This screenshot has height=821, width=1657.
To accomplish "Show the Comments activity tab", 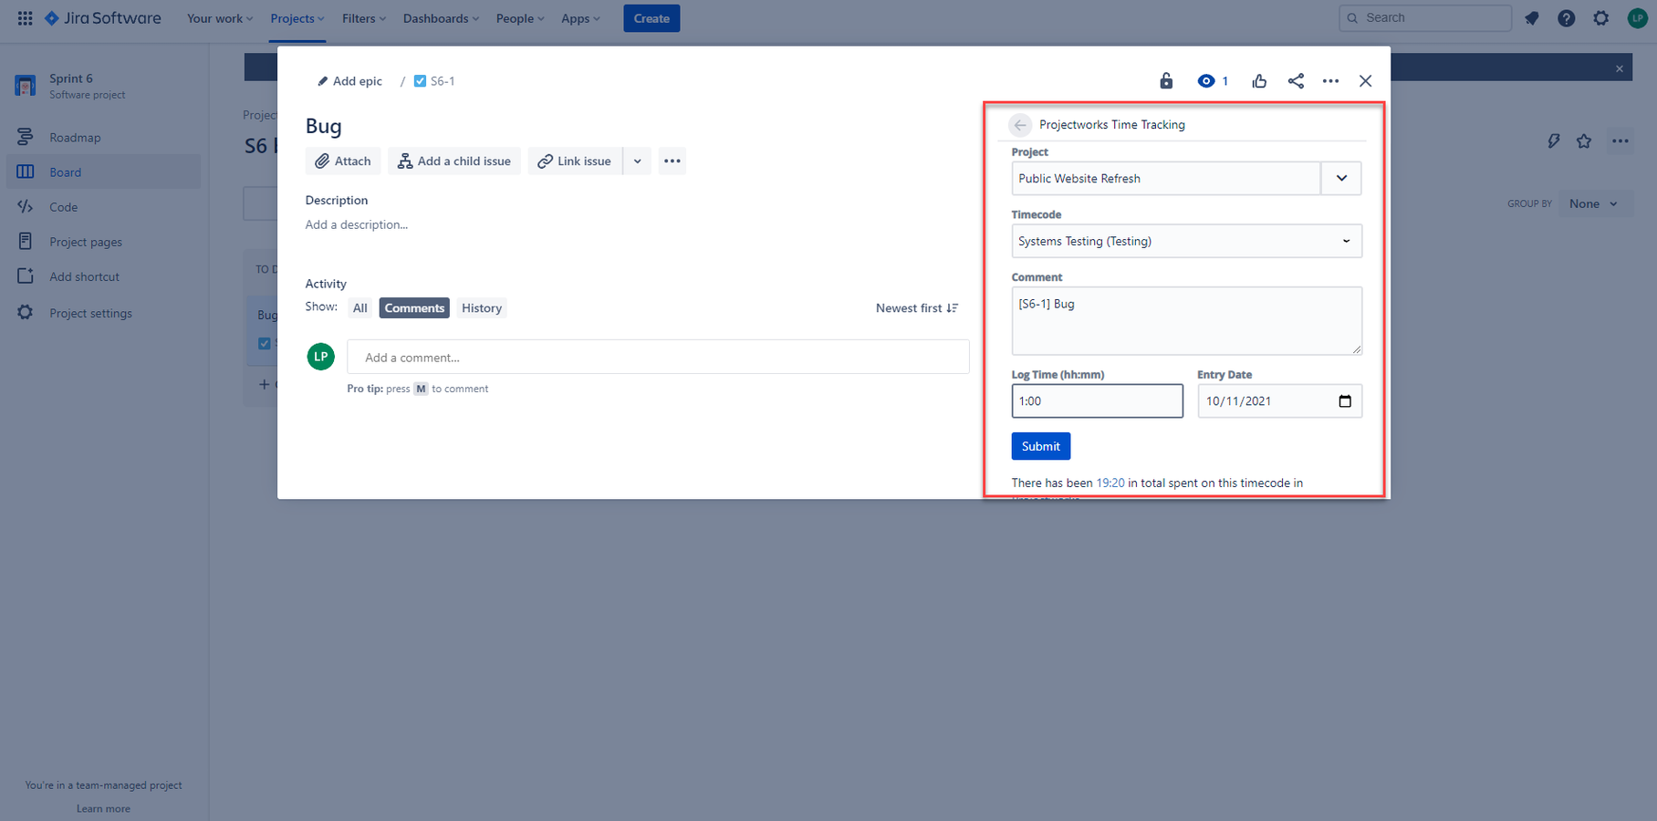I will pos(414,308).
